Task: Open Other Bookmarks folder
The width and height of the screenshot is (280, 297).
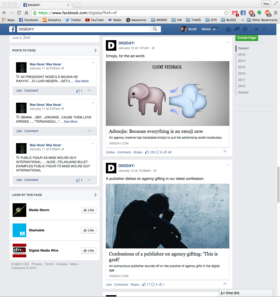Action: click(262, 20)
